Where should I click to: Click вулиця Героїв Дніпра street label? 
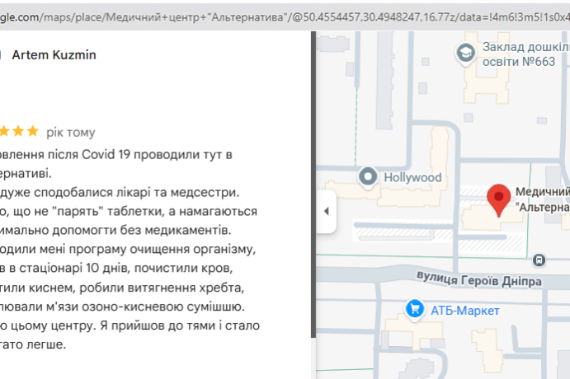coord(478,281)
